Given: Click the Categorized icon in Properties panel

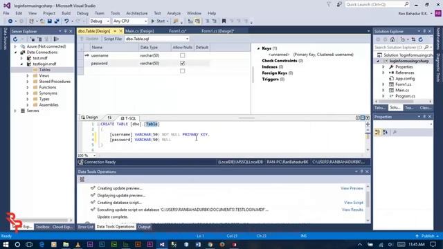Looking at the screenshot, I should [378, 132].
